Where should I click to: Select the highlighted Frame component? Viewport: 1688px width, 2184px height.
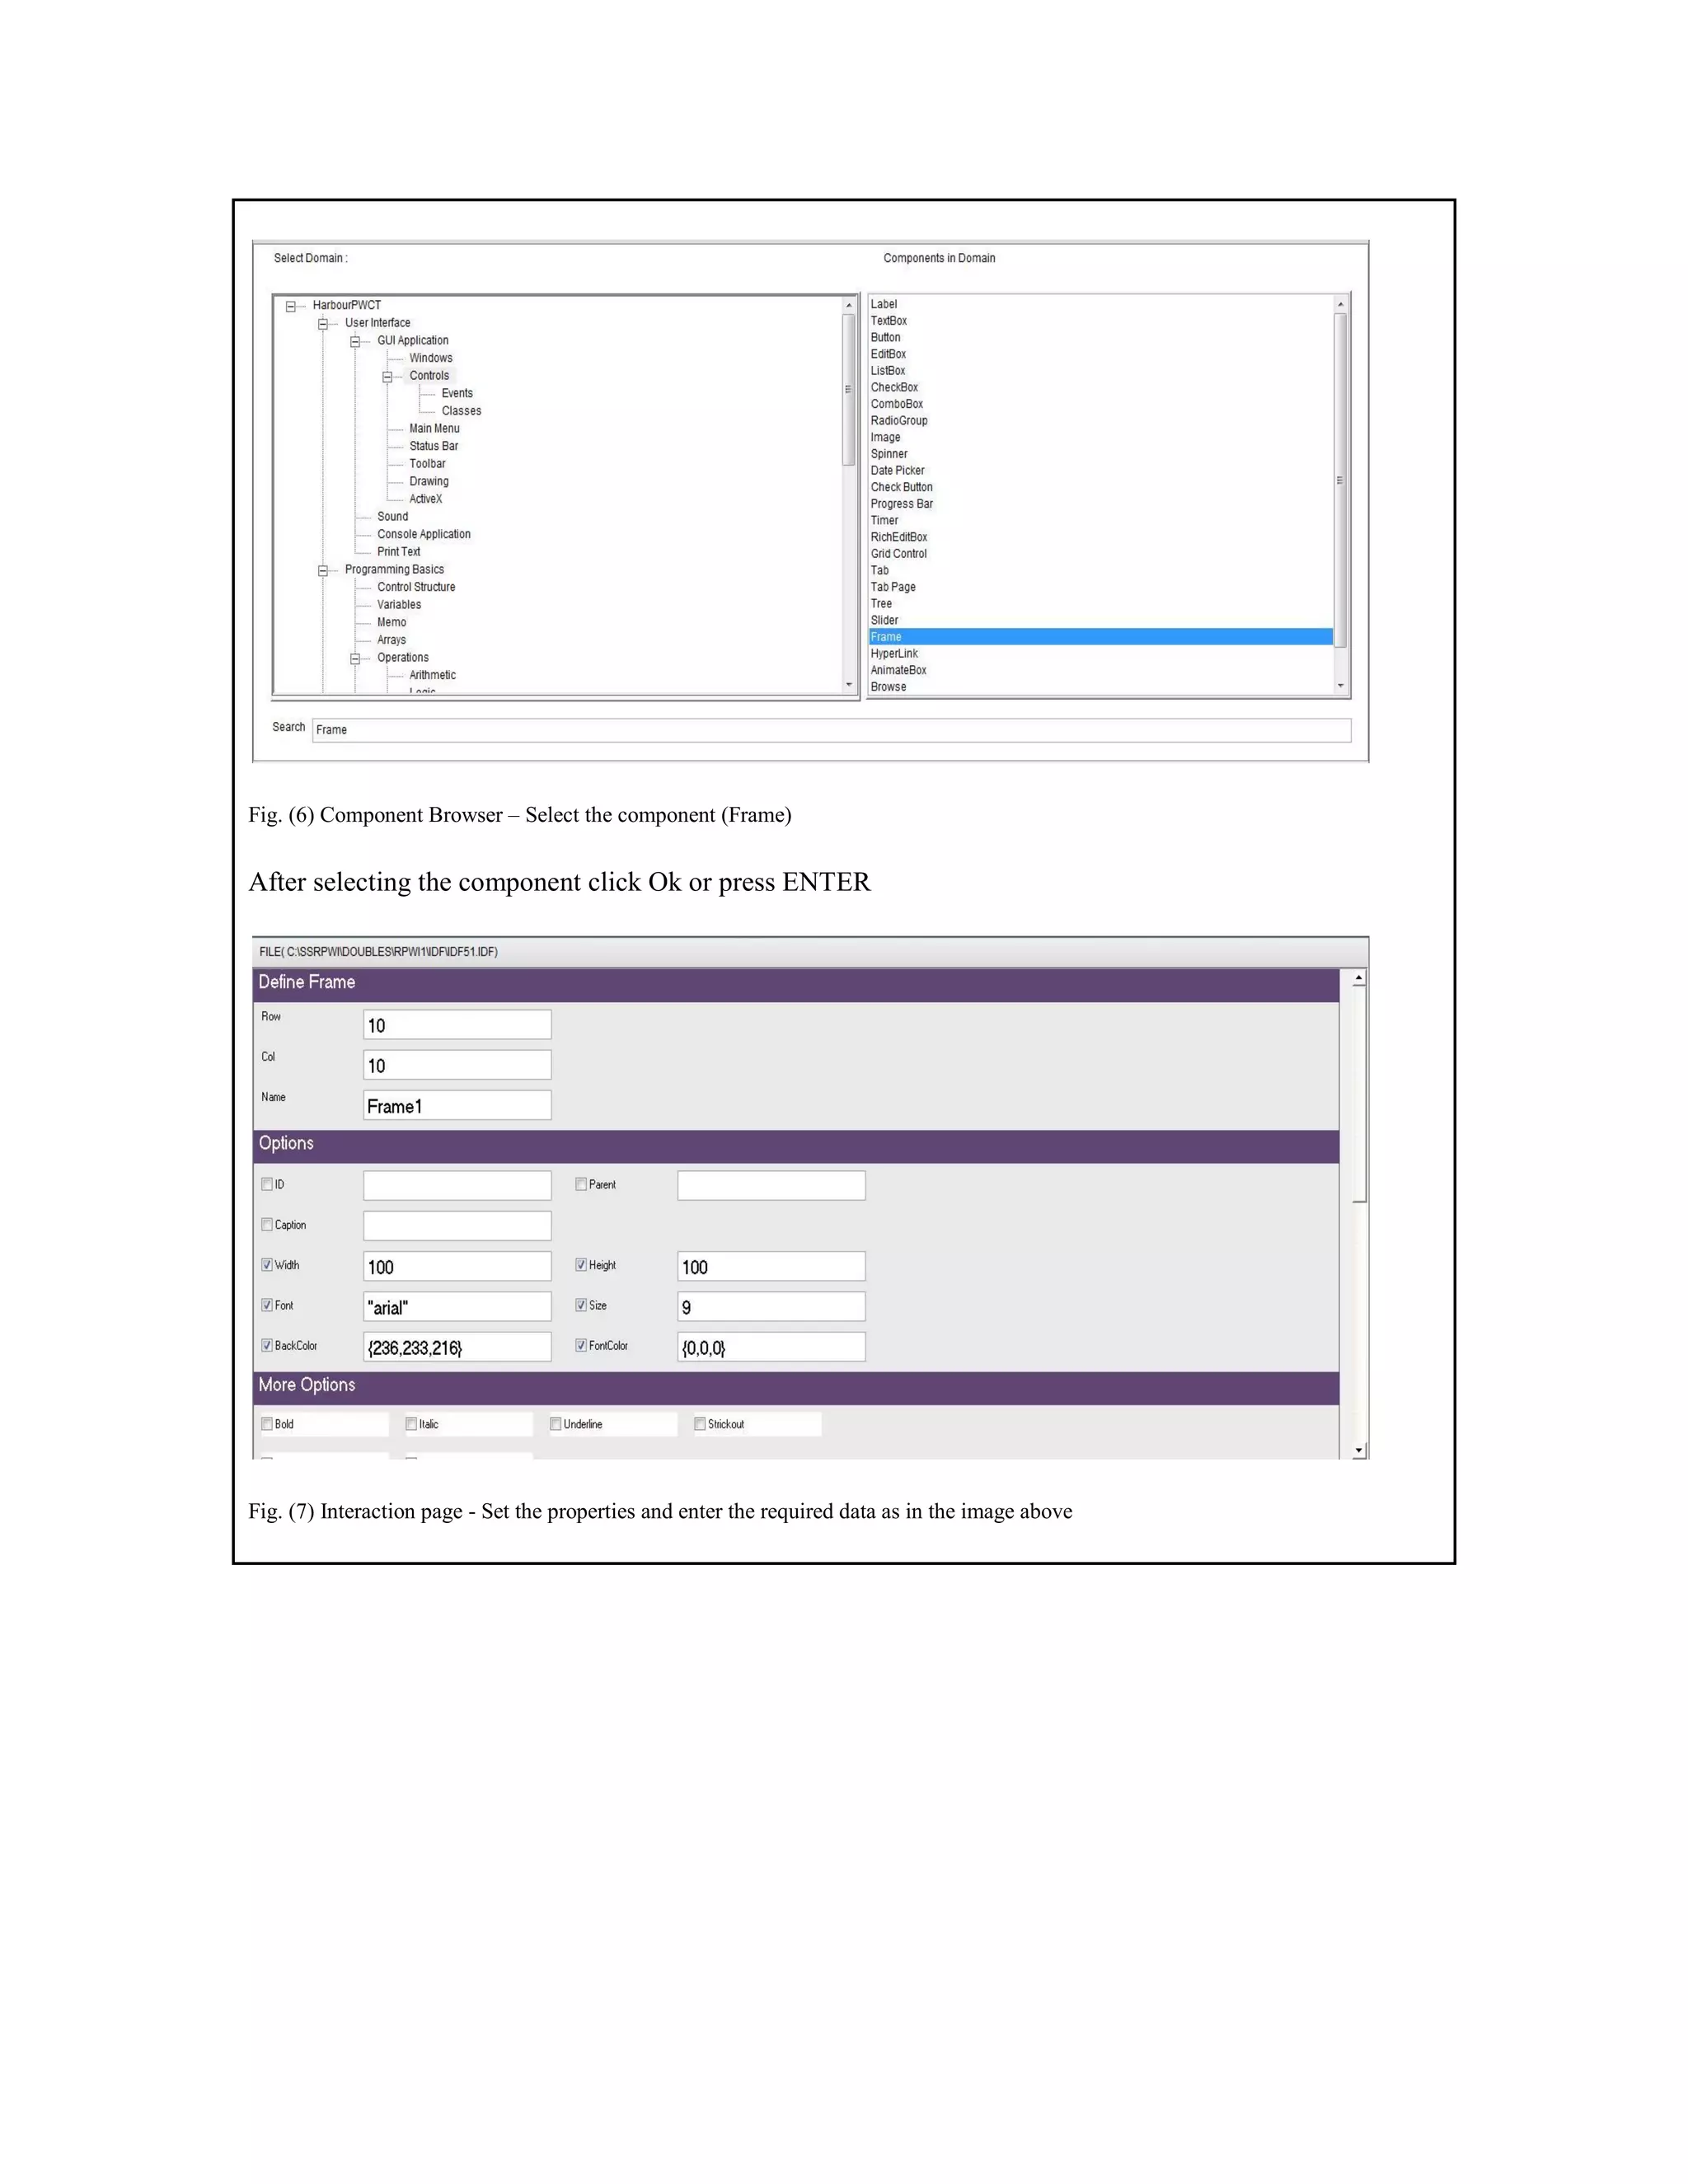1100,637
